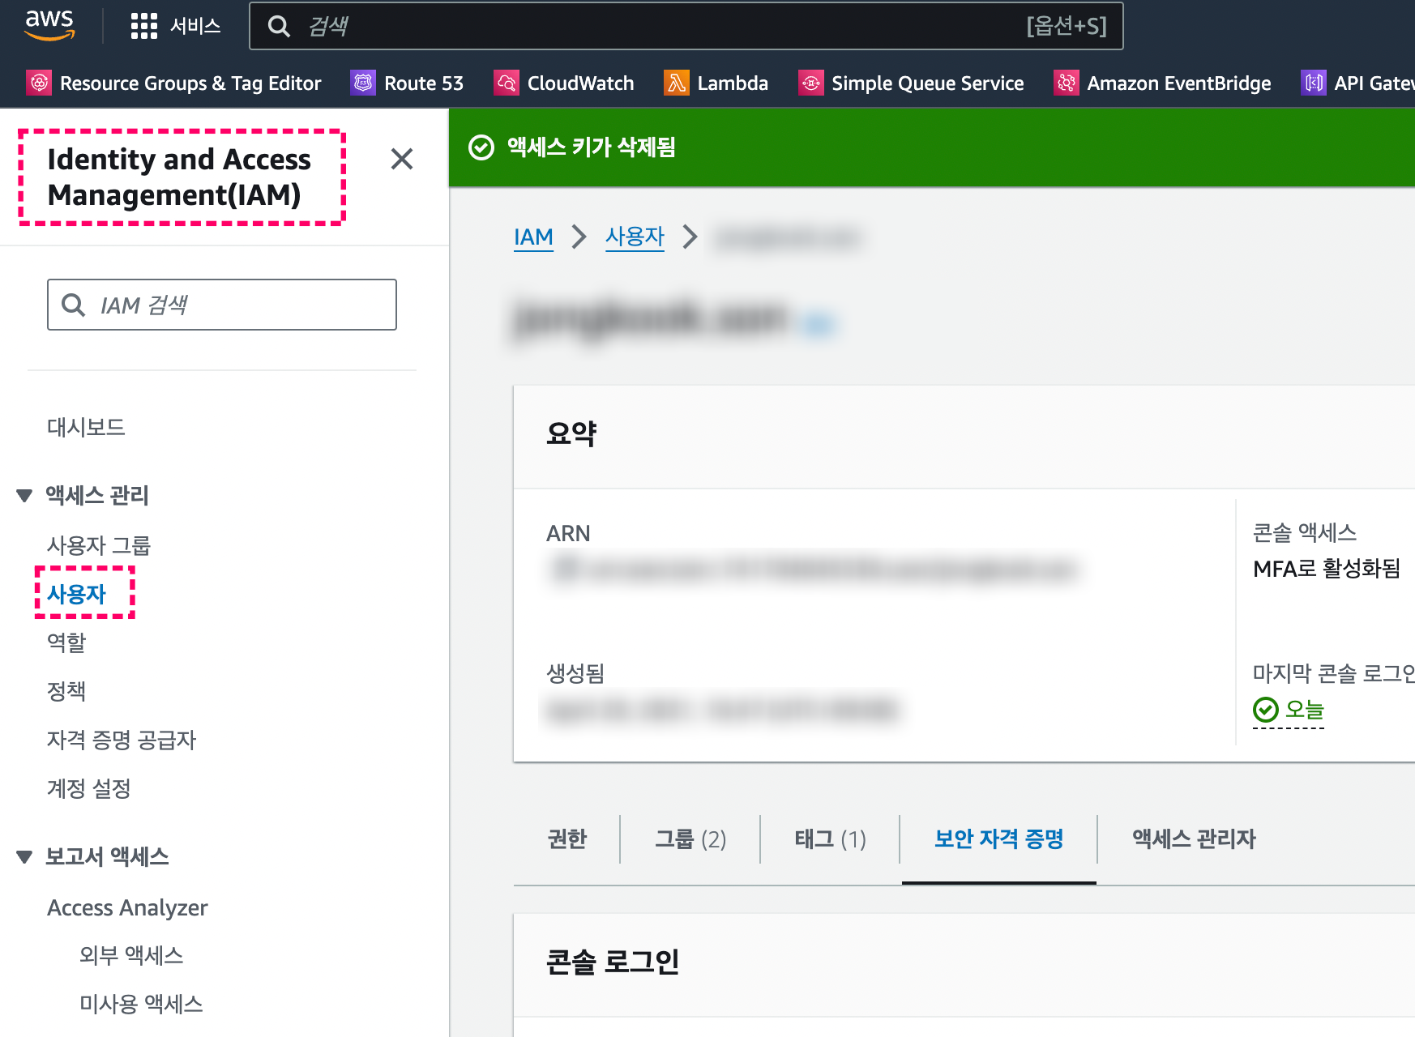This screenshot has width=1415, height=1037.
Task: Click the '액세스 키가 삭제됨' banner message
Action: 592,147
